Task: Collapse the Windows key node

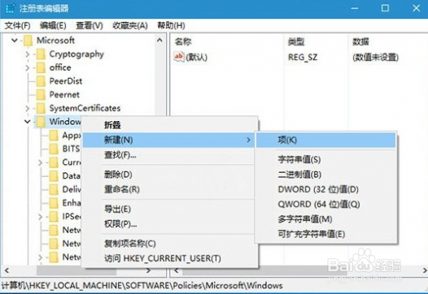Action: pyautogui.click(x=28, y=122)
